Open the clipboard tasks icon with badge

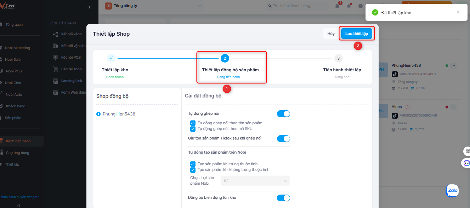337,6
